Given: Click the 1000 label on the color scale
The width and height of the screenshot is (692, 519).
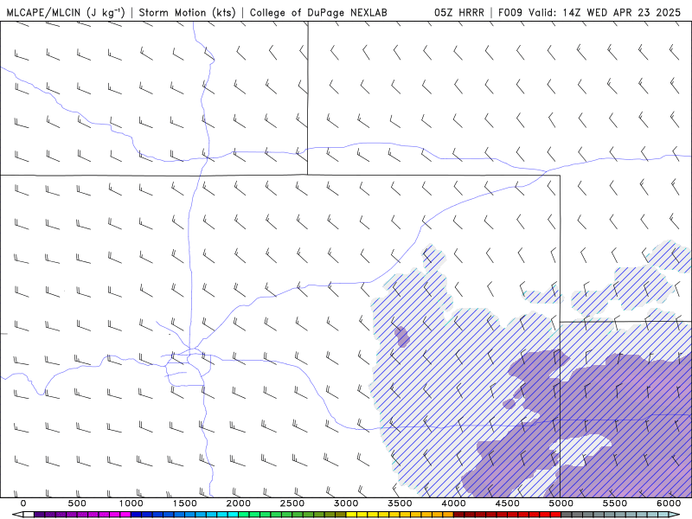Looking at the screenshot, I should click(131, 503).
